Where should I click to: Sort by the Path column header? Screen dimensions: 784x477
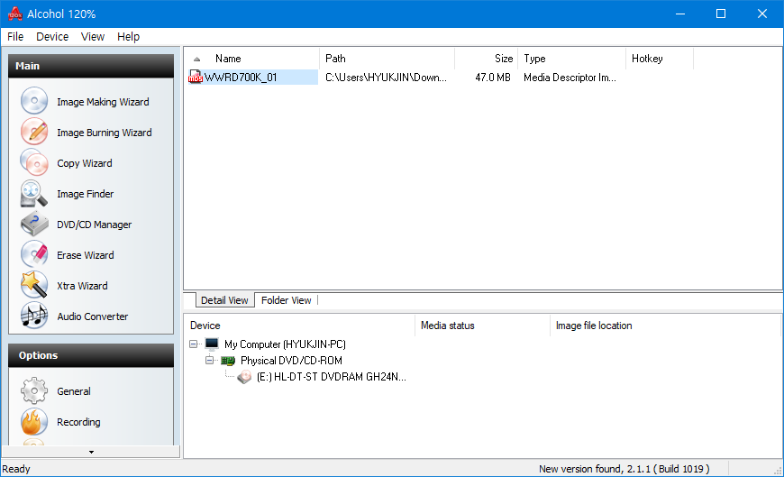(x=387, y=59)
